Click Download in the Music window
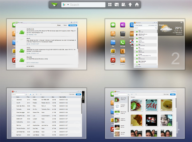192x142 pixels. (72, 94)
